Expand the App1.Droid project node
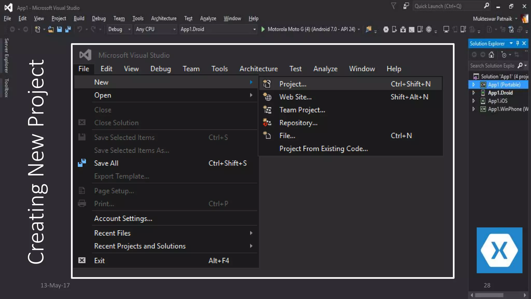Image resolution: width=531 pixels, height=299 pixels. [x=474, y=93]
